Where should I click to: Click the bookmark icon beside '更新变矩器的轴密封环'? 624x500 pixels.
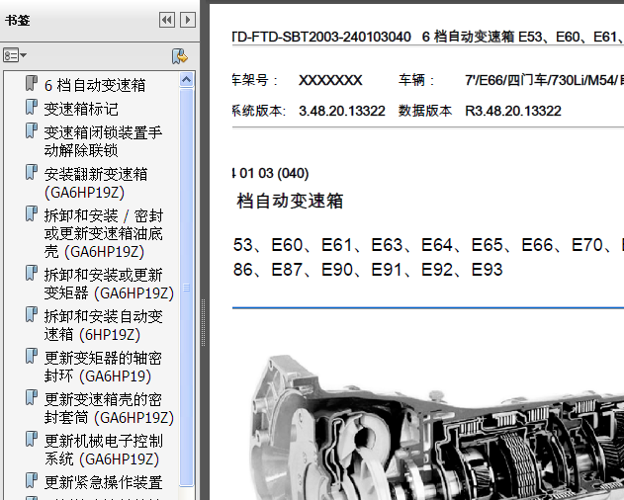point(32,357)
